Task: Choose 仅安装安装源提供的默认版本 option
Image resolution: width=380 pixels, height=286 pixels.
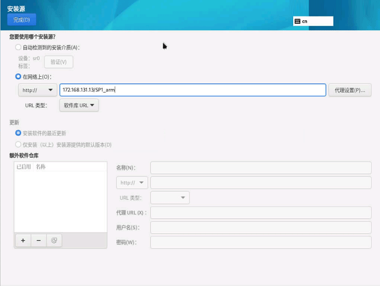Action: pos(19,145)
